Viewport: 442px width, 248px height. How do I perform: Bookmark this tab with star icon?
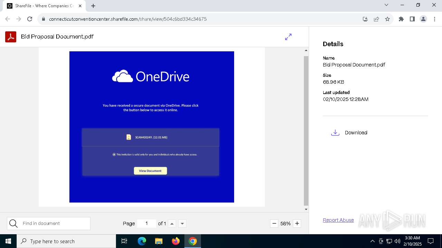(x=387, y=19)
